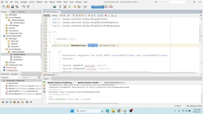
Task: Select Apache Tomcat or TomEE Log tab
Action: (60, 83)
